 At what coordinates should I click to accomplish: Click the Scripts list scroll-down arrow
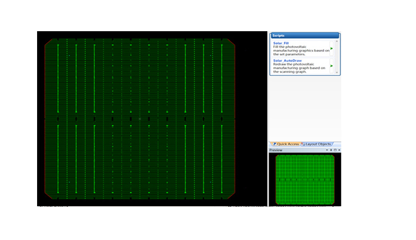coord(337,73)
